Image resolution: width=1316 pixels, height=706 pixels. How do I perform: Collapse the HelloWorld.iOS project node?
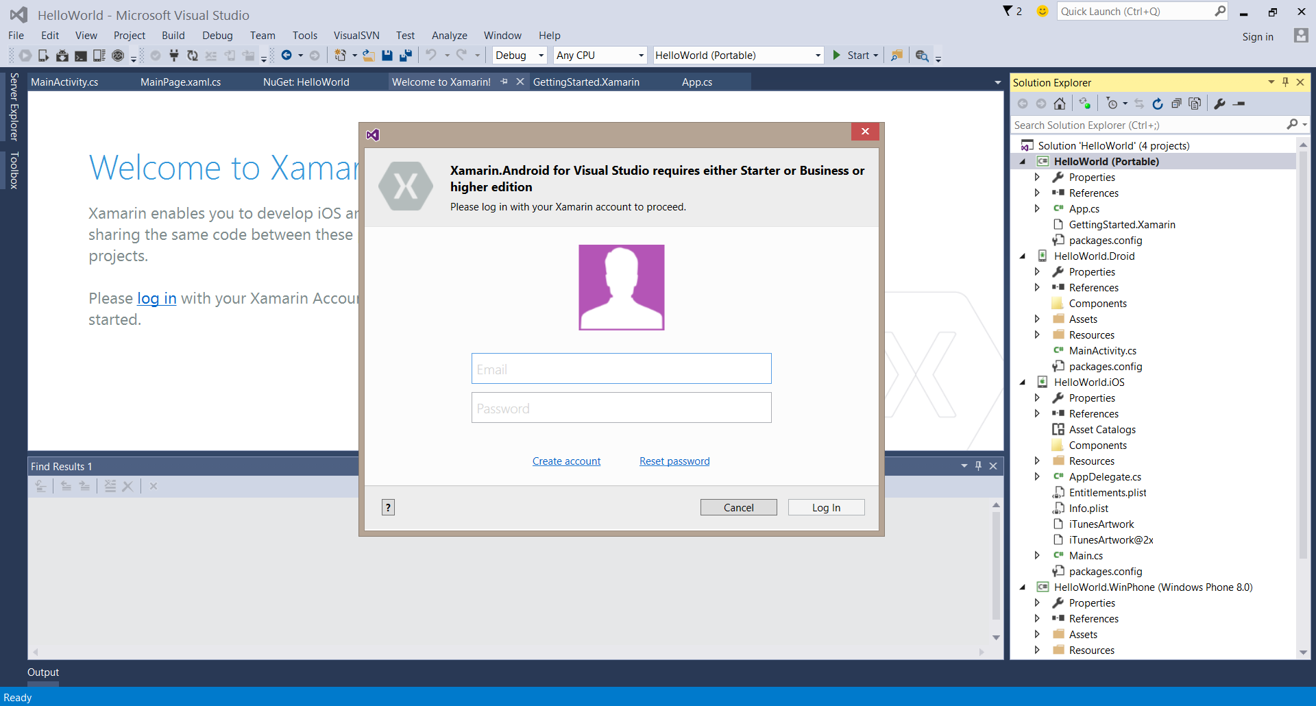pyautogui.click(x=1023, y=382)
